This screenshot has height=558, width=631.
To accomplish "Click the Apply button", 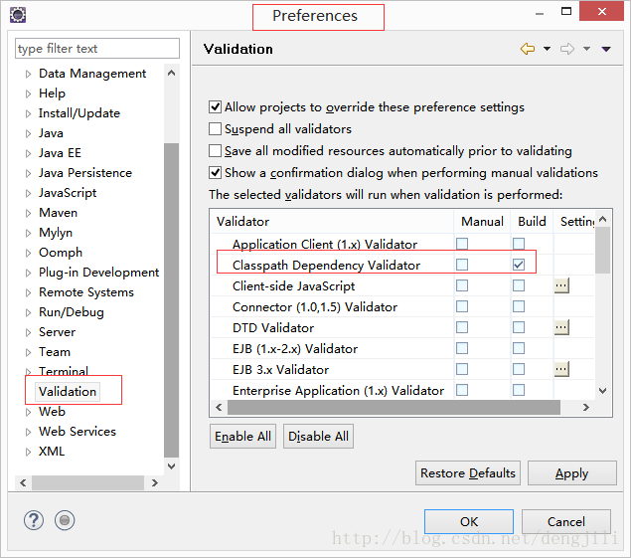I will (x=571, y=473).
